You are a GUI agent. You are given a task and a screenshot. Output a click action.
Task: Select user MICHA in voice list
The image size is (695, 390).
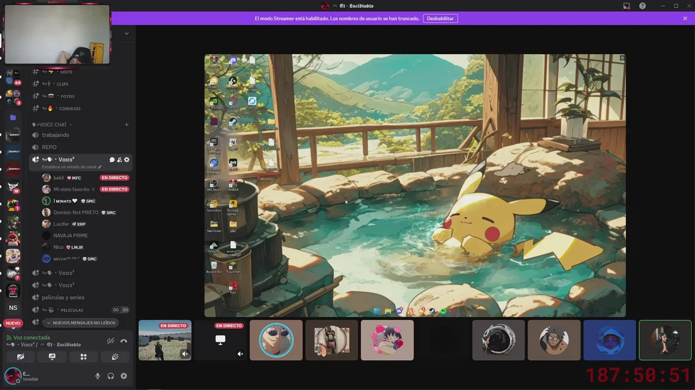tap(86, 259)
